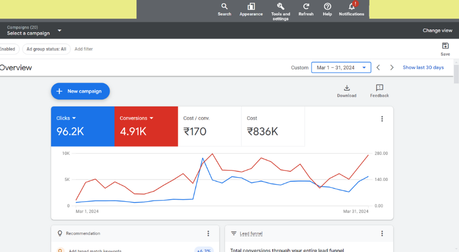Click the Add filter field
The height and width of the screenshot is (252, 459).
[84, 49]
